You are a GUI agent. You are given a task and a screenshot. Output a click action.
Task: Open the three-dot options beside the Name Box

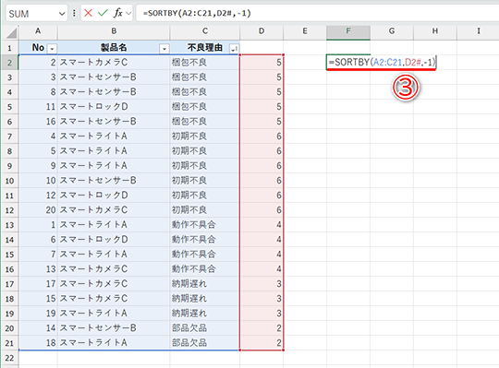(74, 13)
